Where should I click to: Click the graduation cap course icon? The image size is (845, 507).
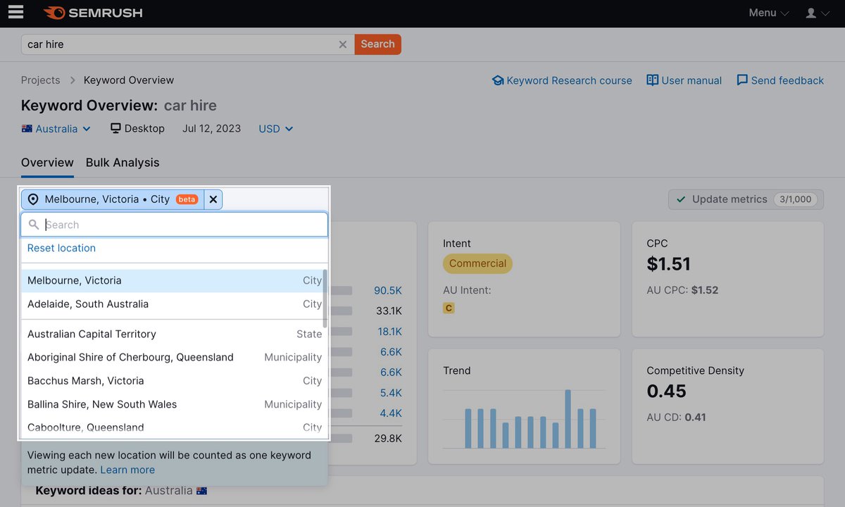click(498, 80)
